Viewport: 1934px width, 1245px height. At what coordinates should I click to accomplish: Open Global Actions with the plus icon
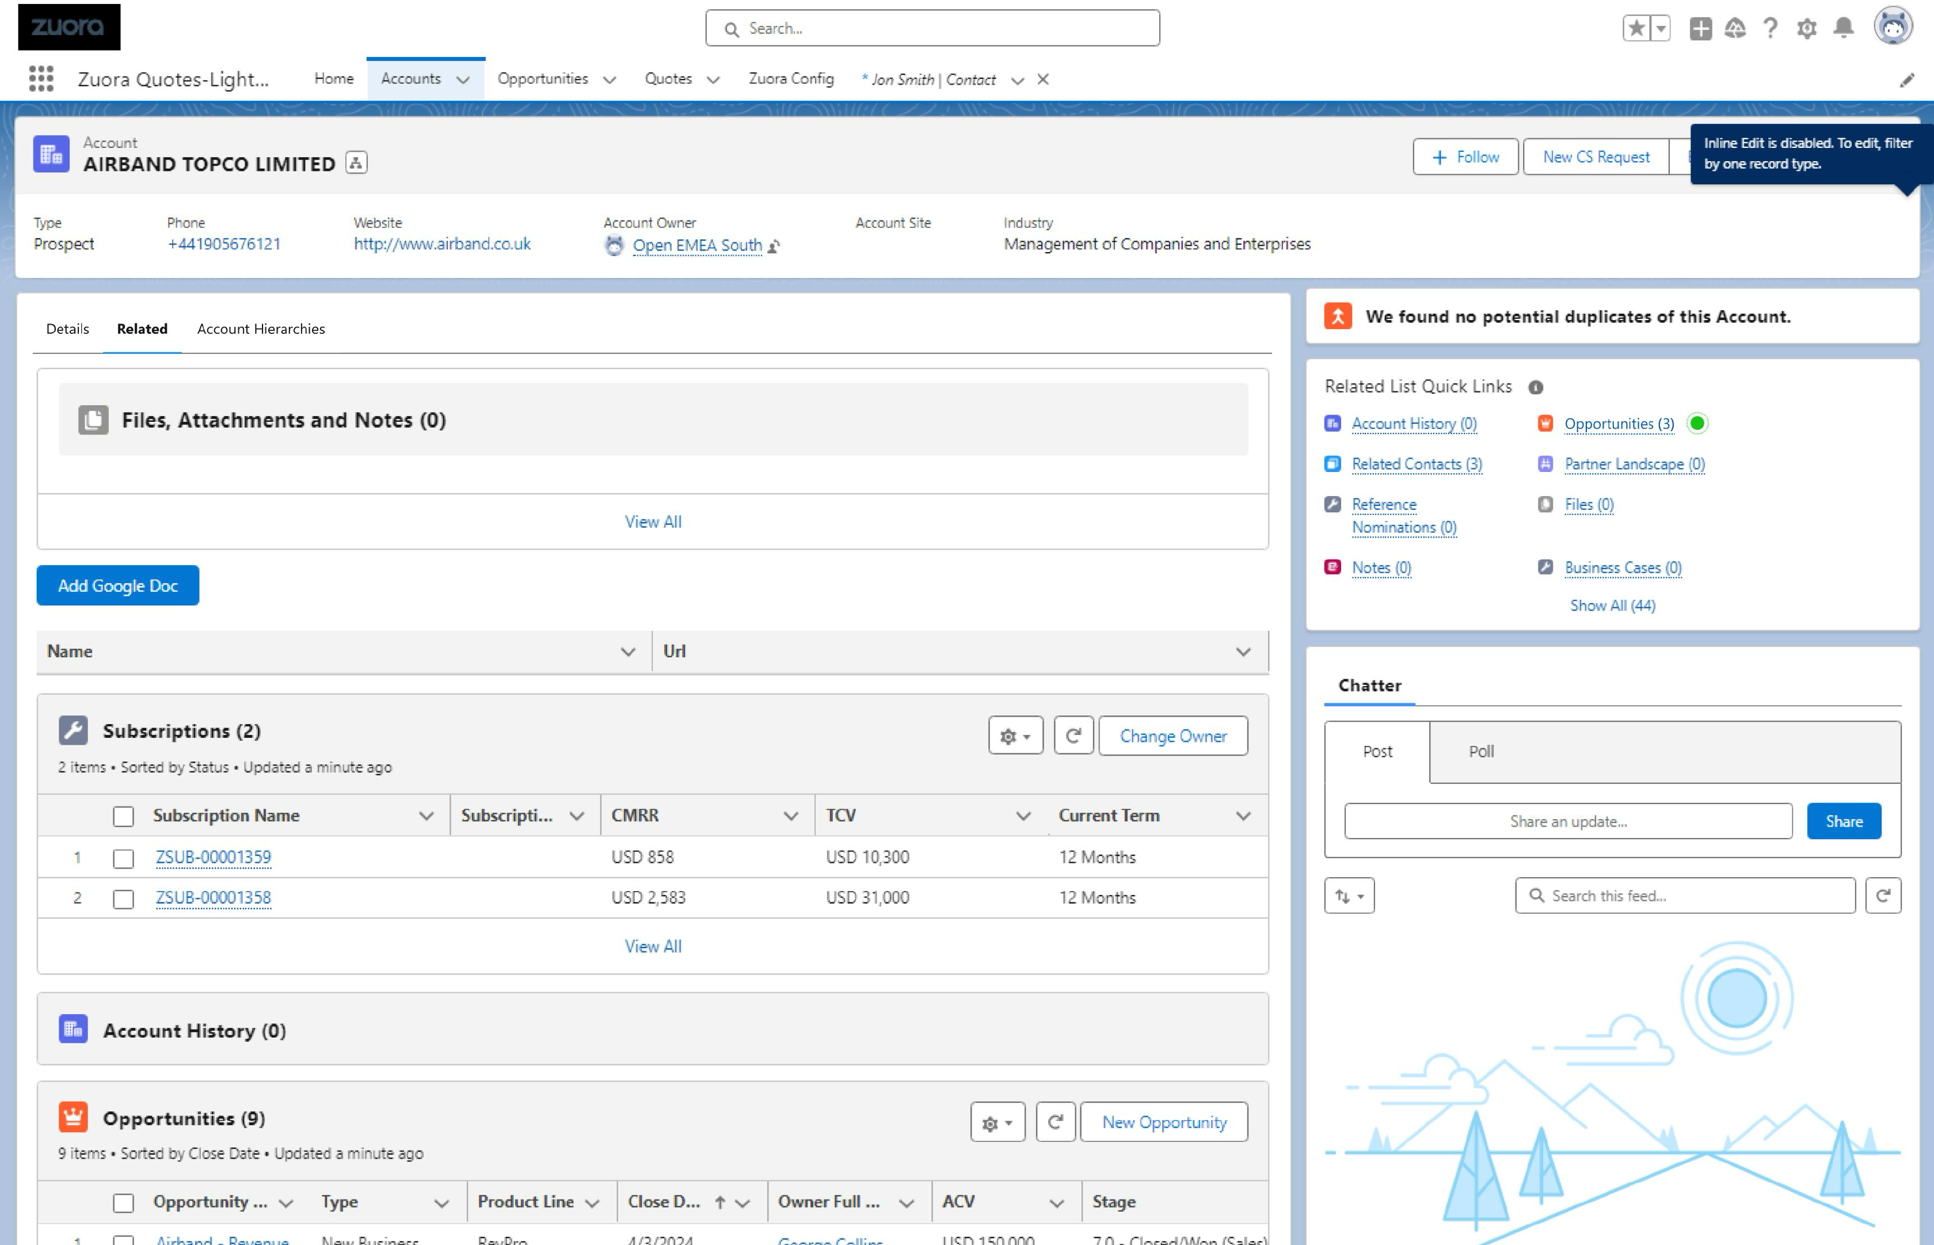pyautogui.click(x=1700, y=28)
